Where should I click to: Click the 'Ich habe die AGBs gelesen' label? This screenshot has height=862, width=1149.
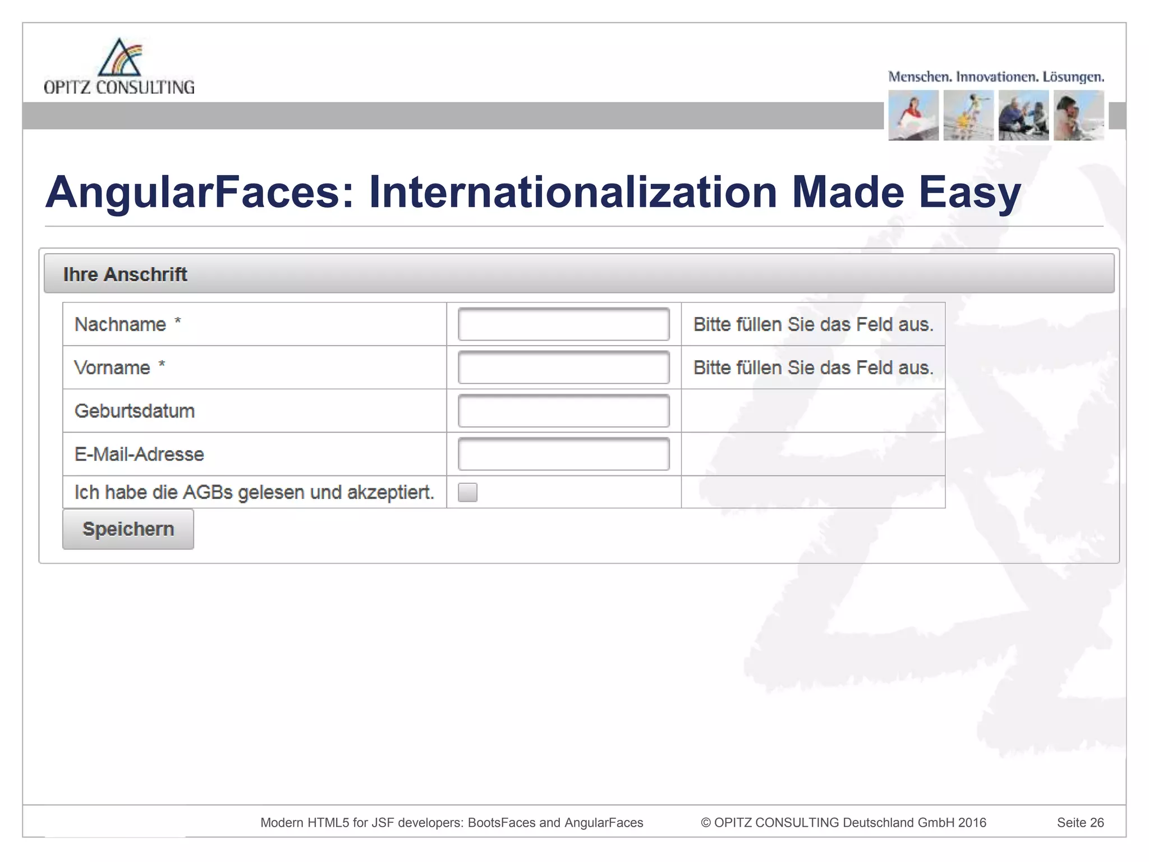(x=254, y=492)
